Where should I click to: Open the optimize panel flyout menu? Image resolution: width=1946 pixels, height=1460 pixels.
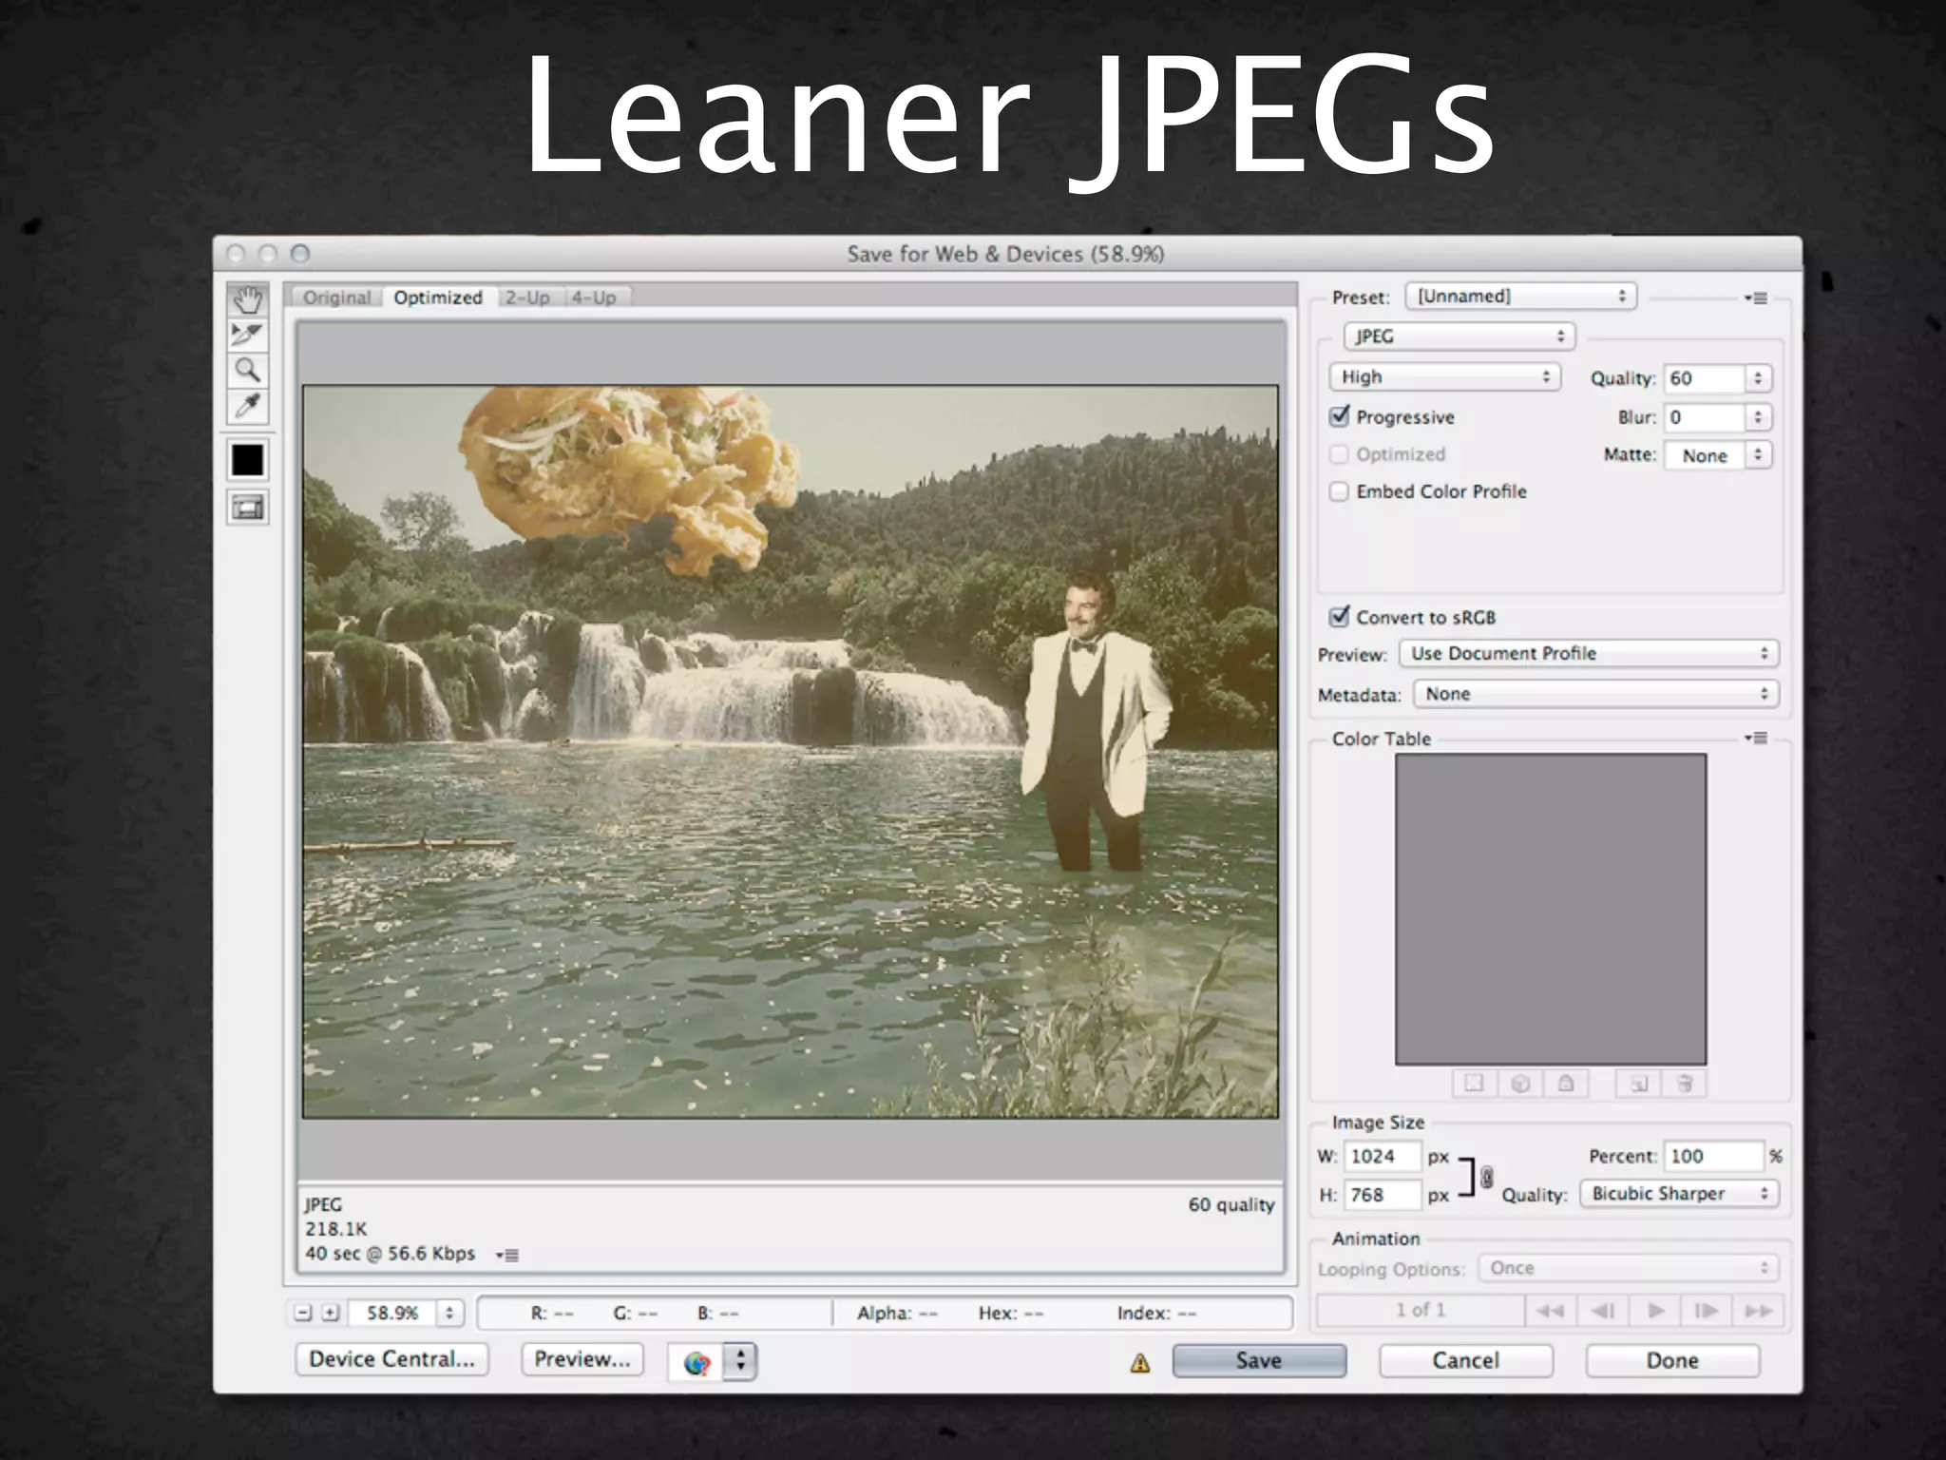1755,298
